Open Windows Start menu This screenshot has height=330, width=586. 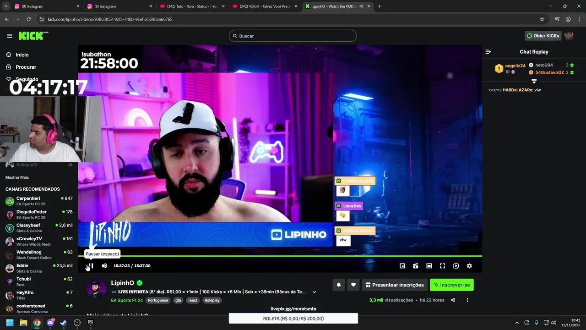tap(10, 323)
